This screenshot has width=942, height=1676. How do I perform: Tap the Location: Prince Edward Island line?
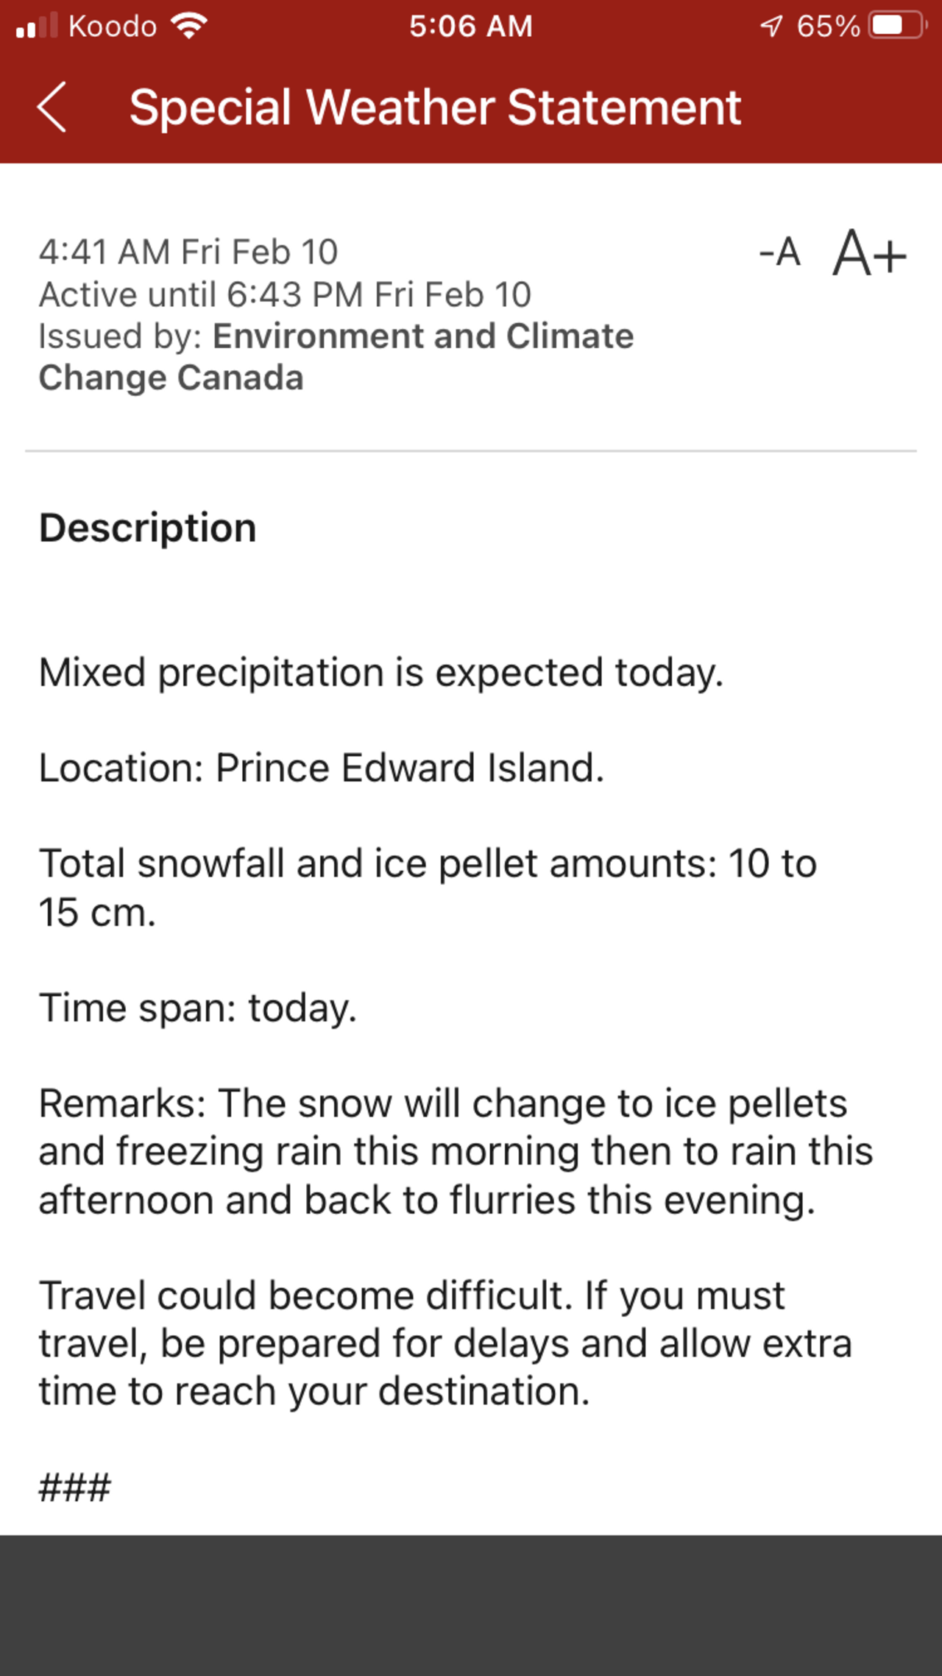322,768
